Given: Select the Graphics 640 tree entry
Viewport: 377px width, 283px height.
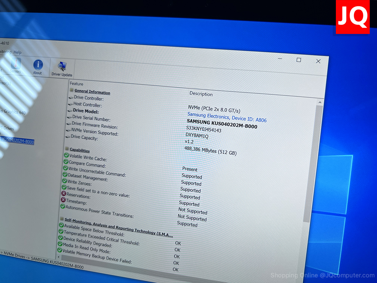Looking at the screenshot, I should [13, 112].
